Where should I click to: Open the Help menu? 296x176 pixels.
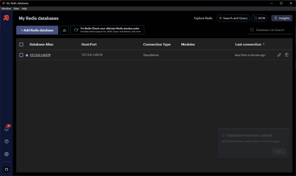(24, 8)
